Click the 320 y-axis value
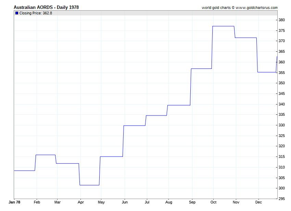This screenshot has height=211, width=291. click(x=282, y=146)
